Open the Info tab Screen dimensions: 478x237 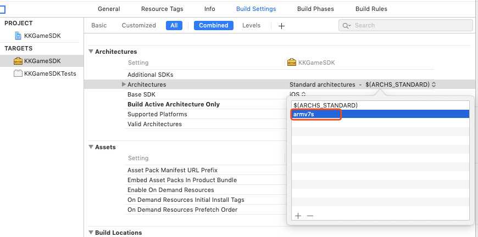[x=210, y=9]
